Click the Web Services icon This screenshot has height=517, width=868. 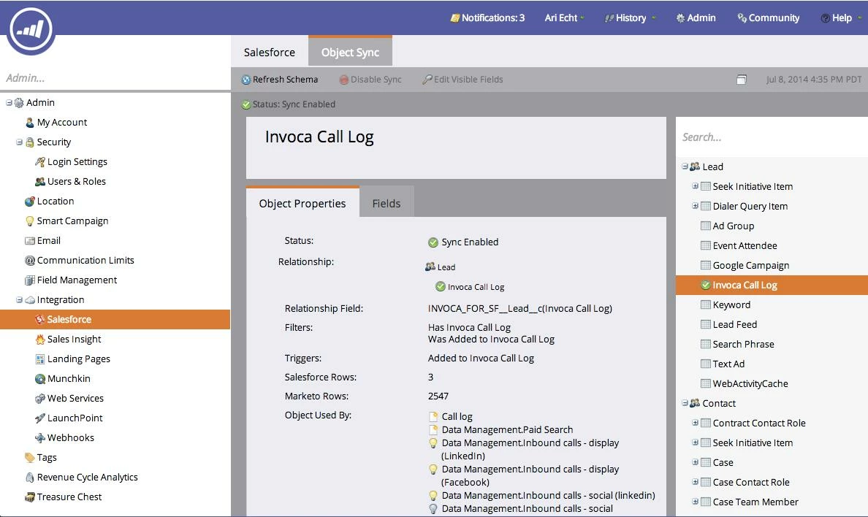click(40, 399)
